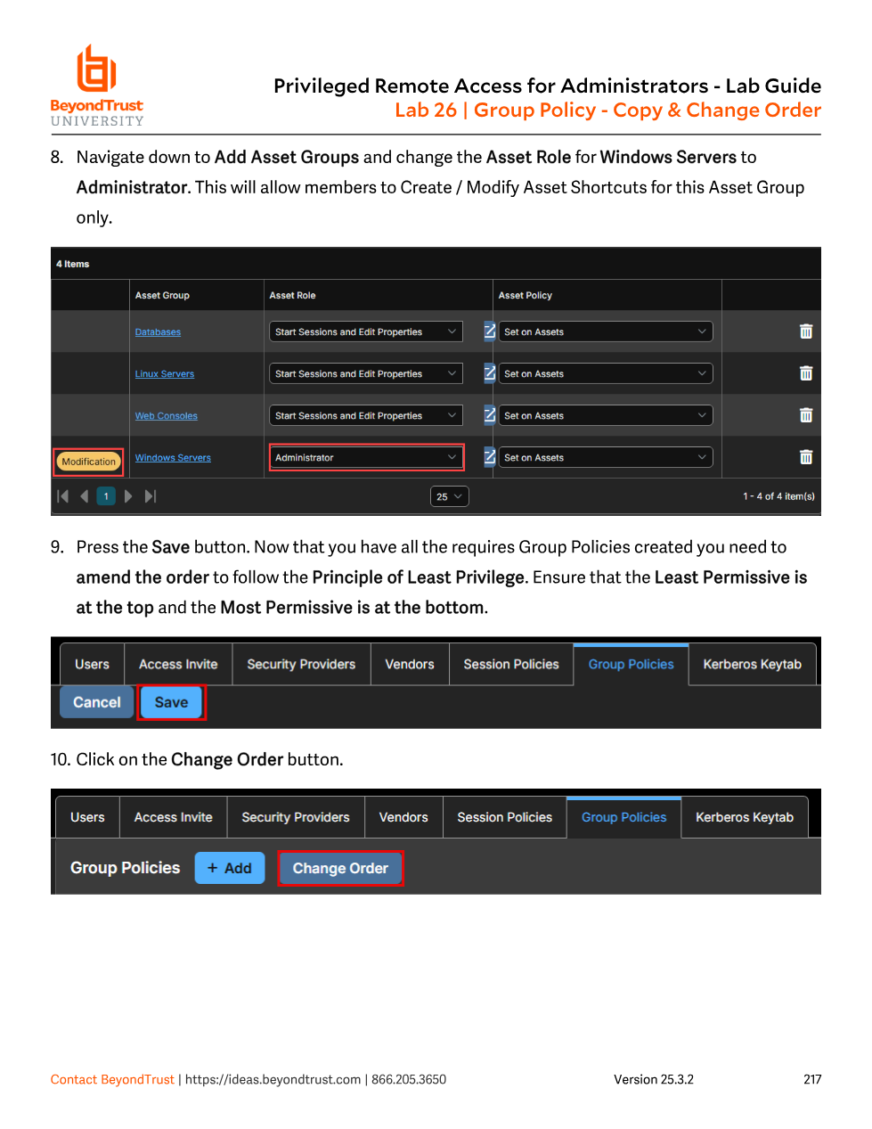Select Group Policies tab in Save screenshot
The height and width of the screenshot is (1129, 872).
click(x=631, y=665)
